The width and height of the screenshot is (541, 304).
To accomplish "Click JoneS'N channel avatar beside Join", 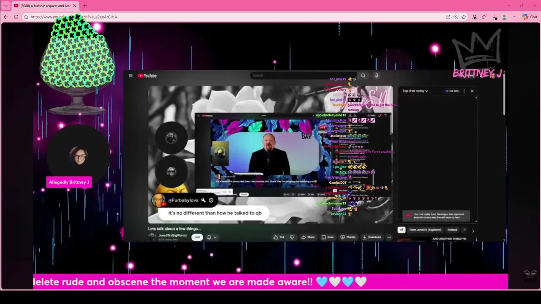I will click(x=152, y=237).
